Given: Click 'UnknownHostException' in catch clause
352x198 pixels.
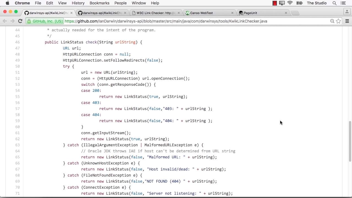Looking at the screenshot, I should tap(106, 163).
